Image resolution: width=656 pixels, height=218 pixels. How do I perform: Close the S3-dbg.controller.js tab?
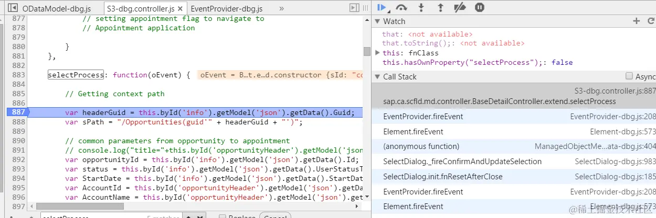pyautogui.click(x=181, y=9)
